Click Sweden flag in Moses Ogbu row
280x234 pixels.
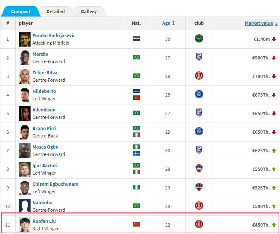(136, 154)
